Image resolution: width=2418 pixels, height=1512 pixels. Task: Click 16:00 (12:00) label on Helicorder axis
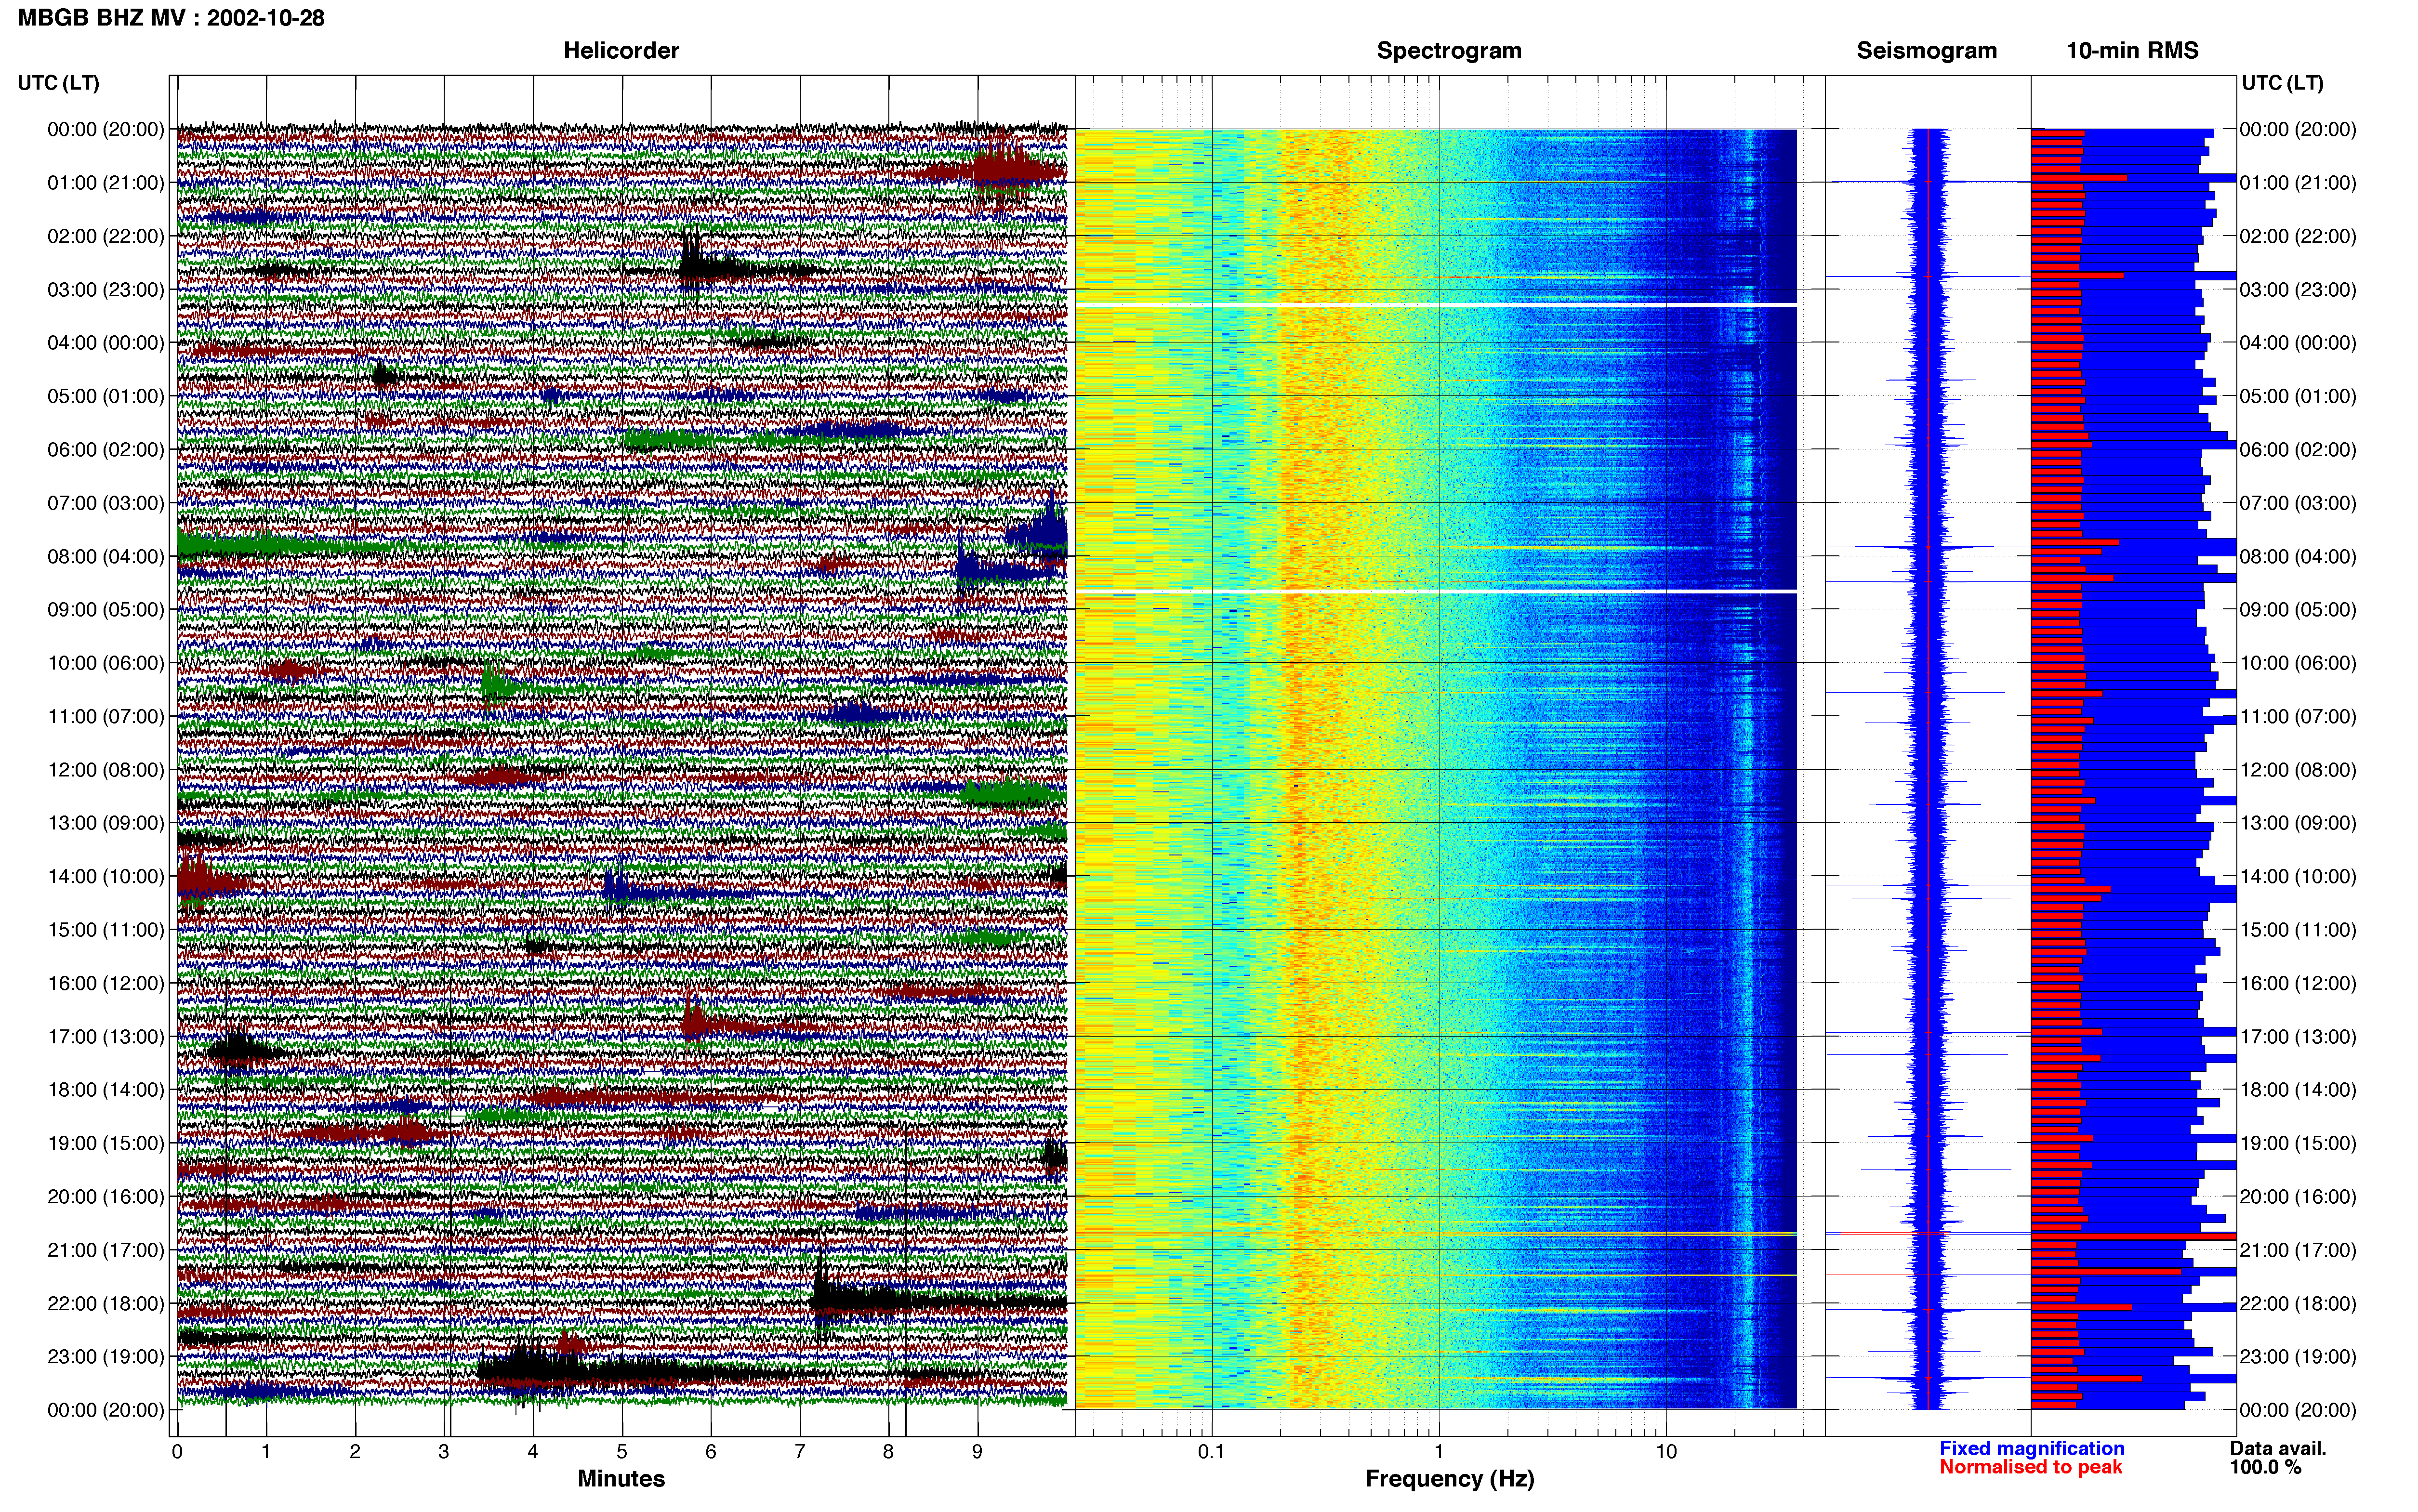[105, 983]
